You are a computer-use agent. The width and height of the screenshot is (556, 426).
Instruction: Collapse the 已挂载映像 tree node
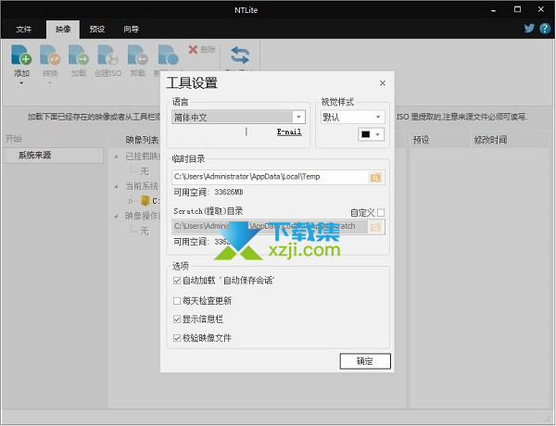(117, 156)
